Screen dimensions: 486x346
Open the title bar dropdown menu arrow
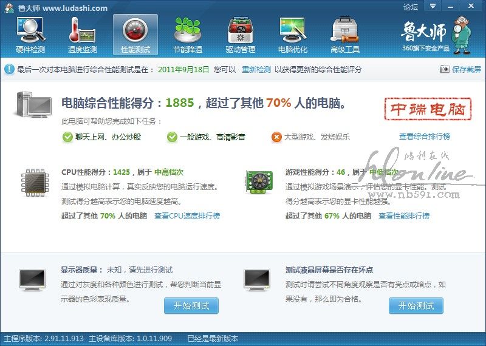433,6
